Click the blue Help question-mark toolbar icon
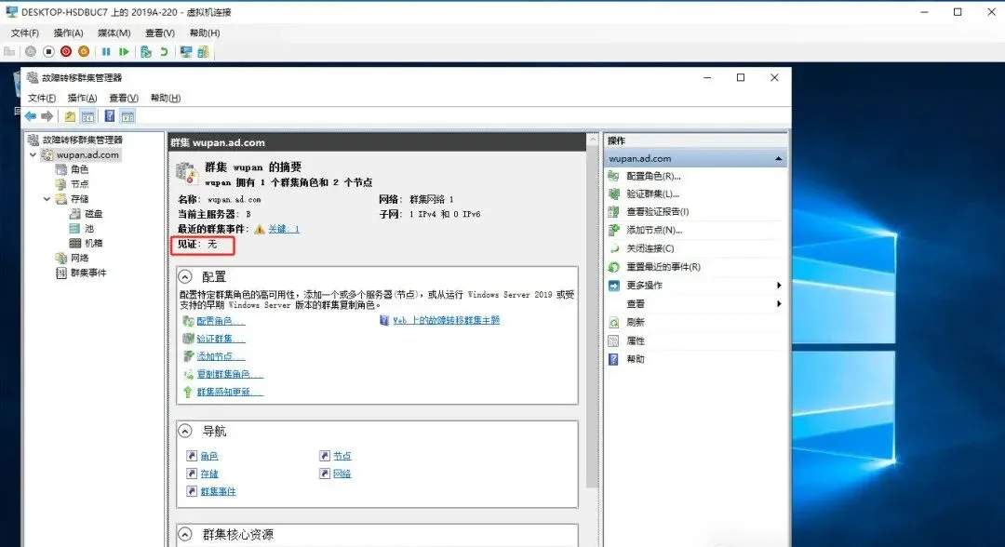 pos(110,115)
